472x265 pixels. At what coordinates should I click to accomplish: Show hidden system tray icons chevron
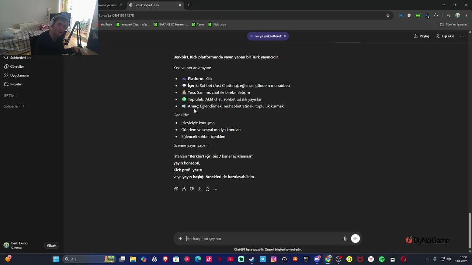pyautogui.click(x=427, y=259)
